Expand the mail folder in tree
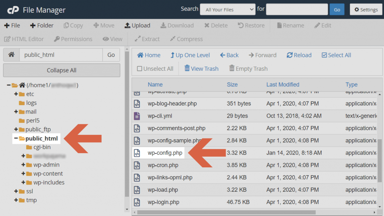384x216 pixels. coord(16,112)
